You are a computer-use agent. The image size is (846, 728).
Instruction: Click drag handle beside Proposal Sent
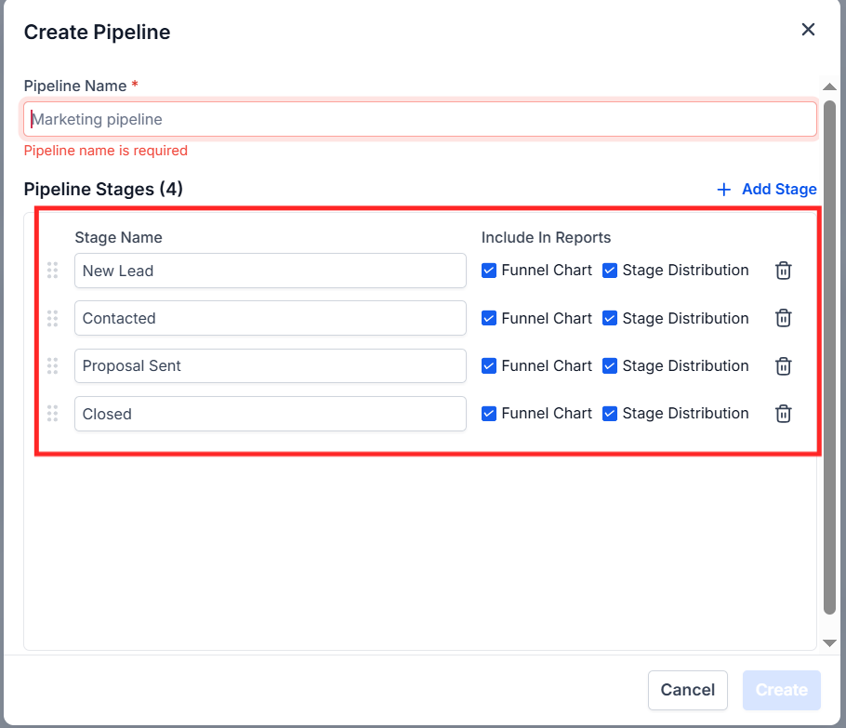(53, 365)
